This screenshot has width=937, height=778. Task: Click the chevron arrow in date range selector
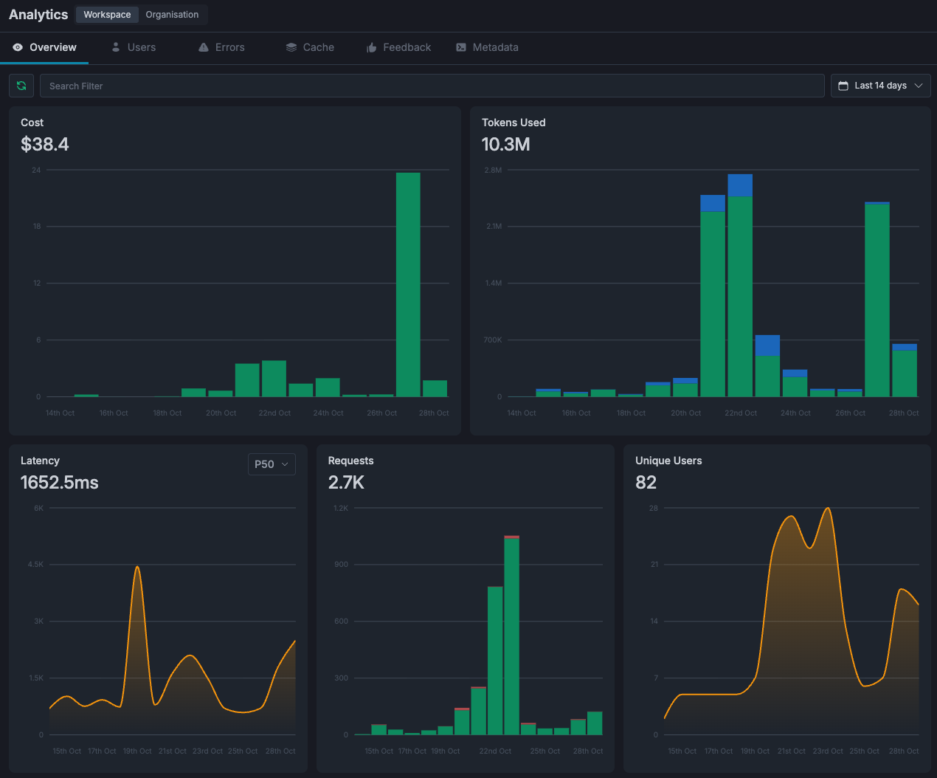click(x=919, y=86)
